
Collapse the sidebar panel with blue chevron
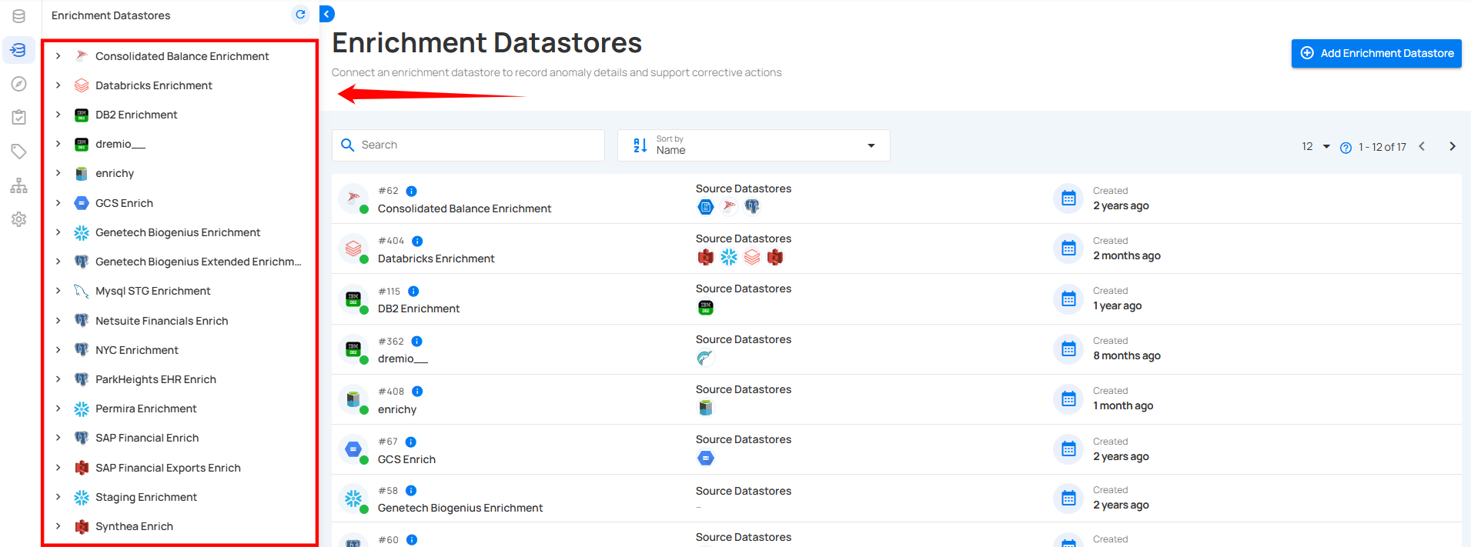pyautogui.click(x=327, y=14)
